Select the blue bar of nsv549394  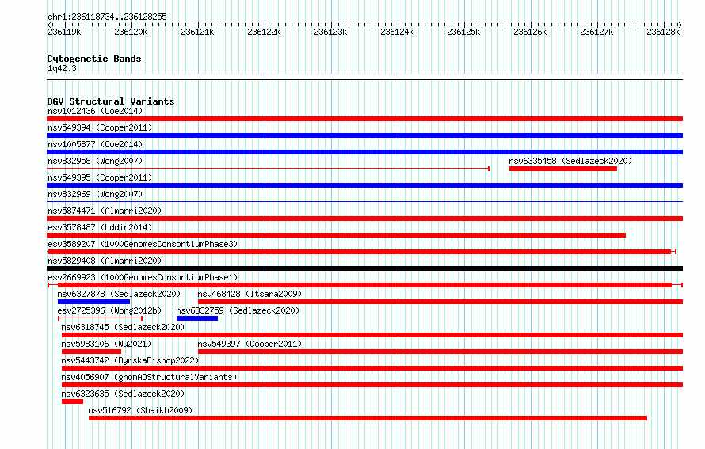click(x=364, y=135)
